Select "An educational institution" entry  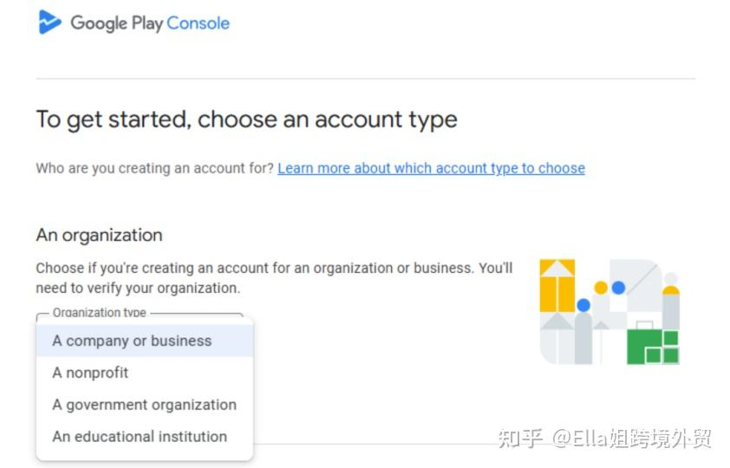140,437
